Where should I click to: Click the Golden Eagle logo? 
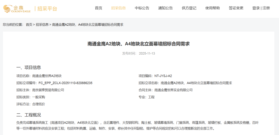coord(17,8)
